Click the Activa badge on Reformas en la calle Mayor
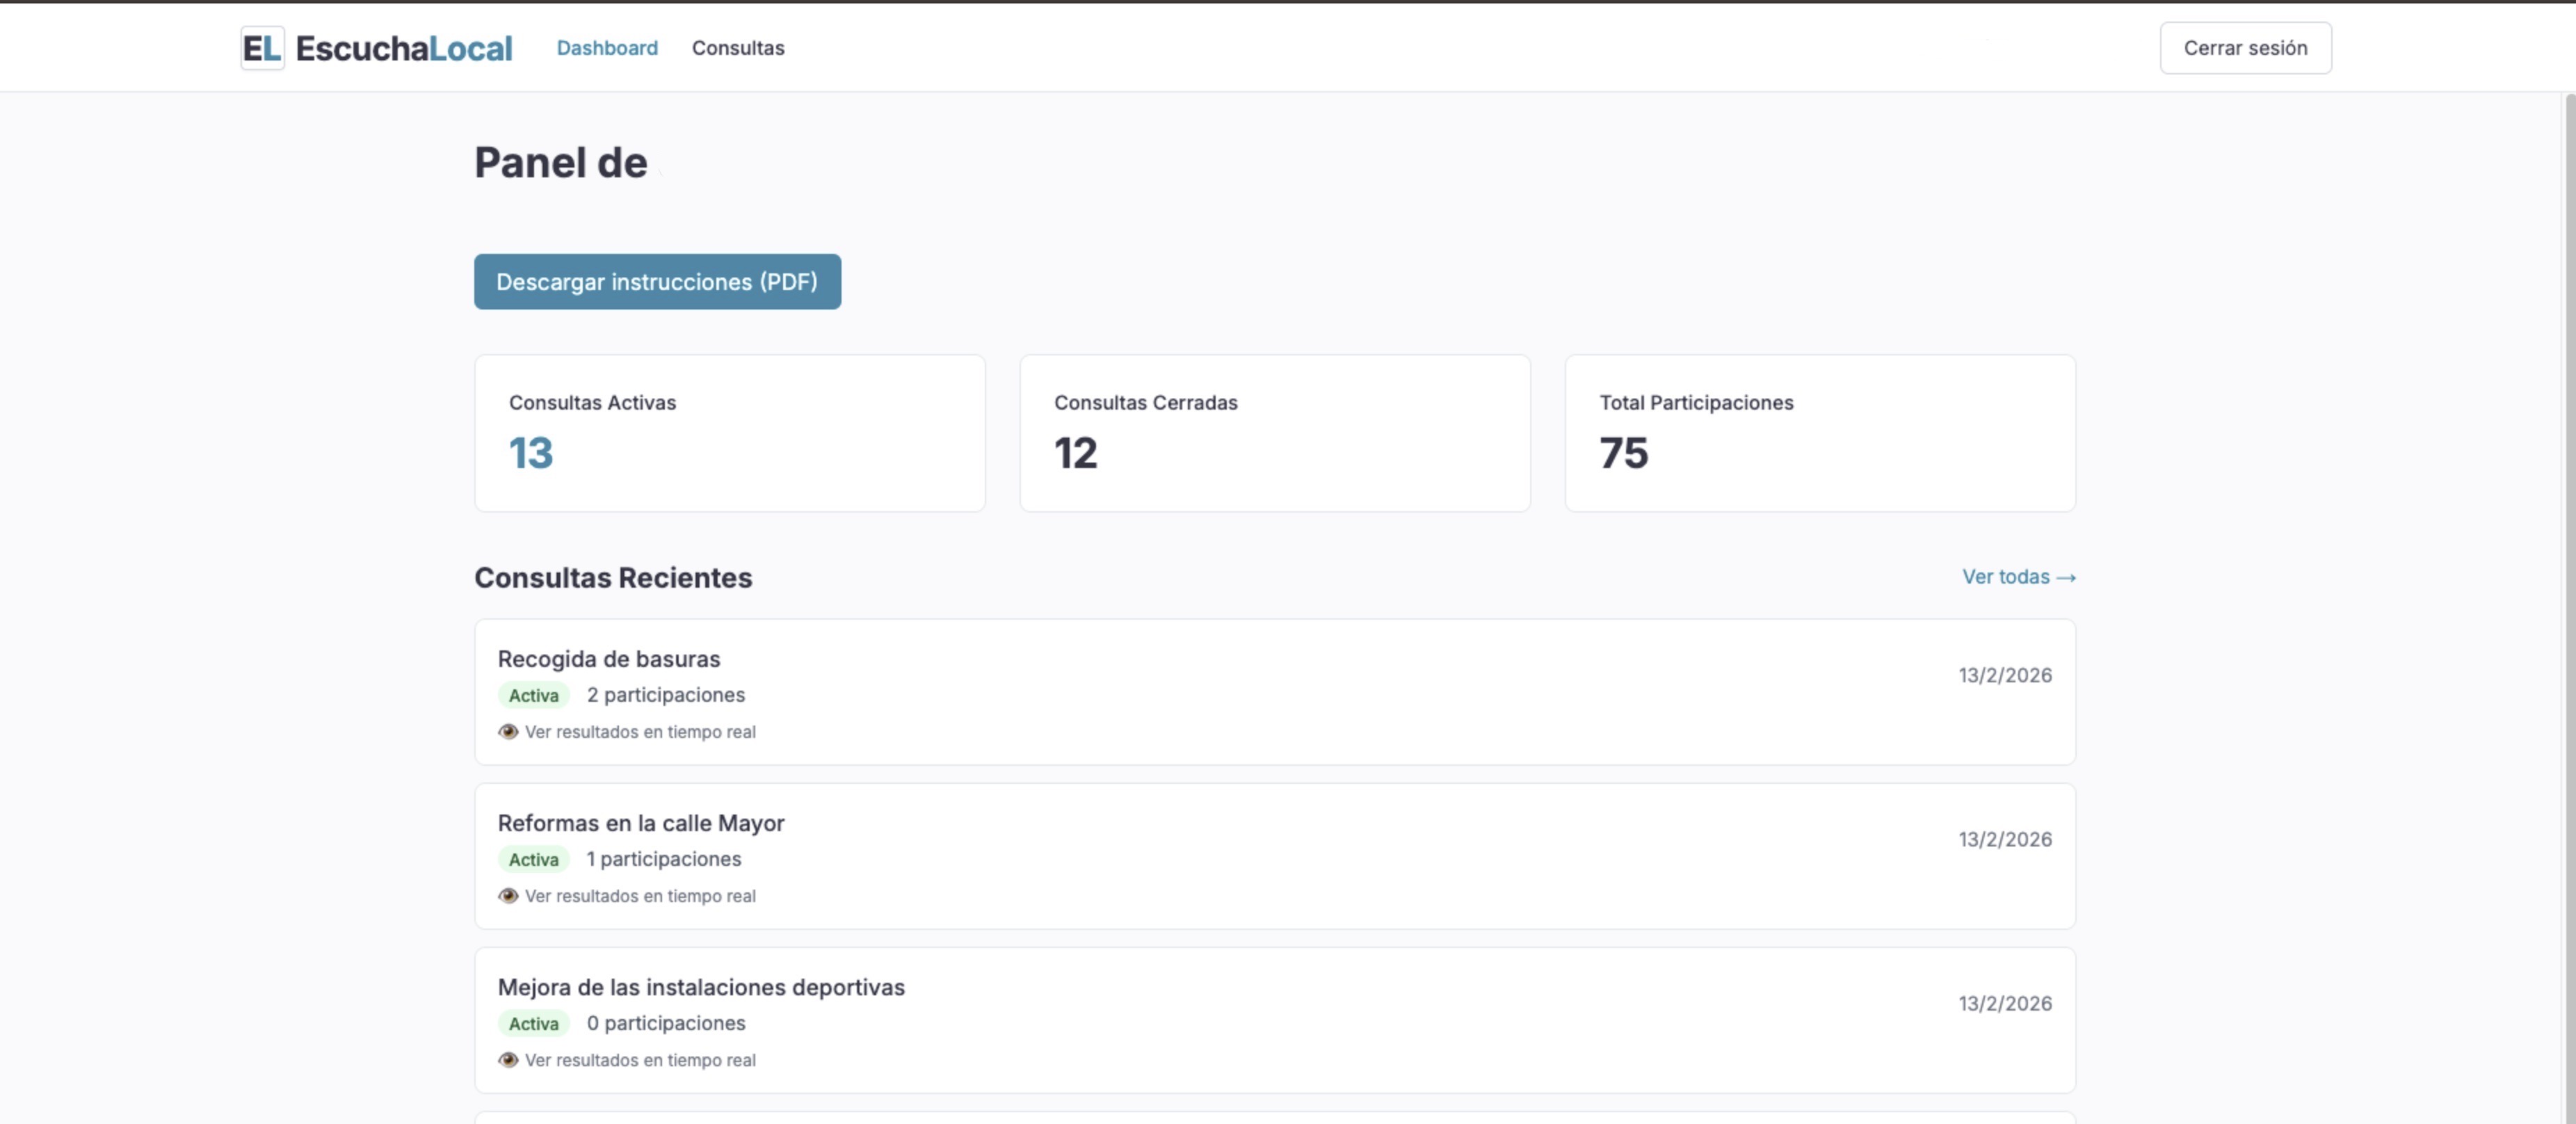This screenshot has height=1124, width=2576. (x=533, y=858)
